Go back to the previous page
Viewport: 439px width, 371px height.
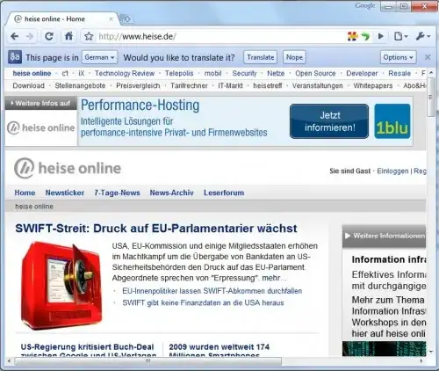pyautogui.click(x=14, y=36)
